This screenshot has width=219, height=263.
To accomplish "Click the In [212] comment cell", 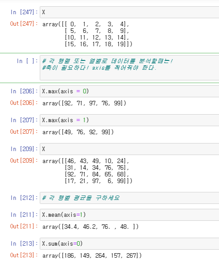I will point(129,198).
